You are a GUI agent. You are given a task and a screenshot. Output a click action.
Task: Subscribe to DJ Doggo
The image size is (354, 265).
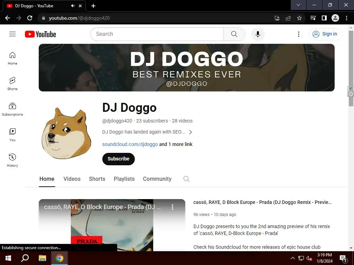pos(119,159)
